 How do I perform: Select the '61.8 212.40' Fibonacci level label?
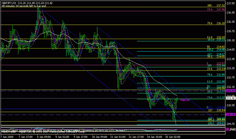(x=216, y=81)
